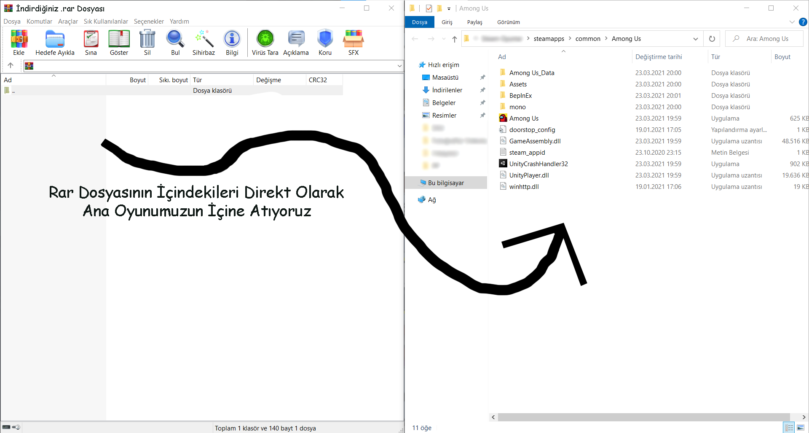Click the common breadcrumb
809x433 pixels.
[588, 38]
